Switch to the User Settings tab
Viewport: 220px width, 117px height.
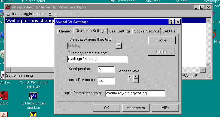[120, 31]
